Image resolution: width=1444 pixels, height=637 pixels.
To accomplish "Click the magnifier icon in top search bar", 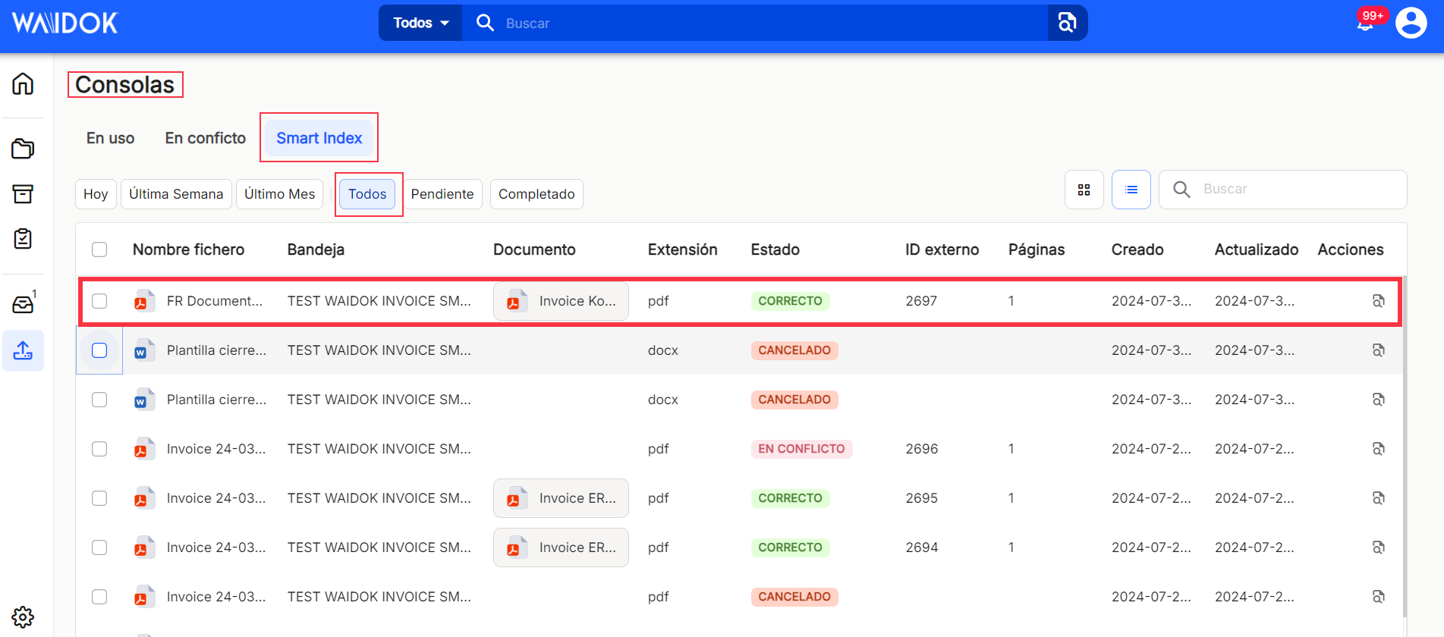I will 485,23.
